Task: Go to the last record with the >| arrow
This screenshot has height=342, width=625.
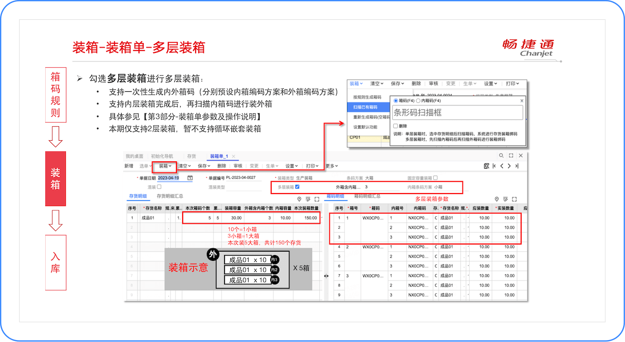Action: [517, 166]
